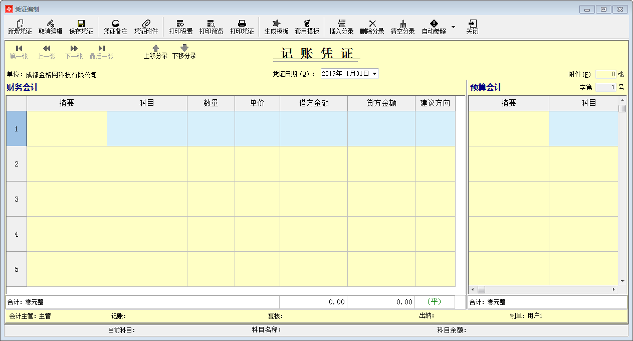
Task: Click 打印凭证 print voucher button
Action: pos(242,24)
